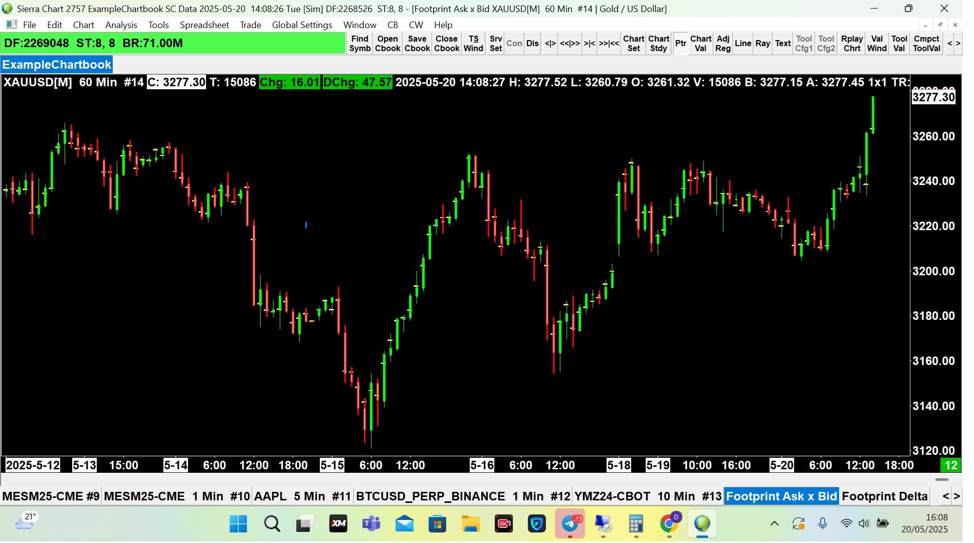The image size is (974, 543).
Task: Open the Global Settings menu
Action: pos(302,25)
